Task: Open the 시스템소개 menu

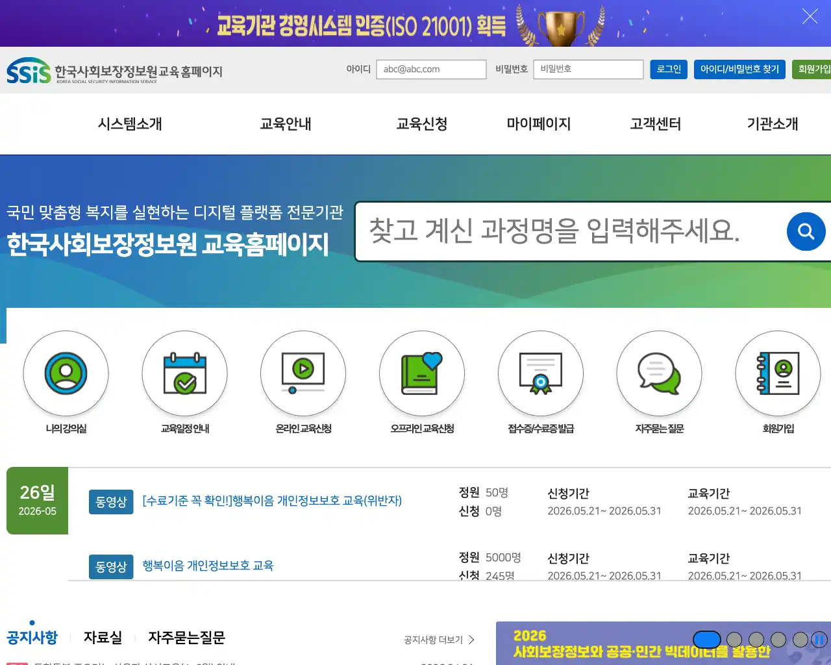Action: pos(130,123)
